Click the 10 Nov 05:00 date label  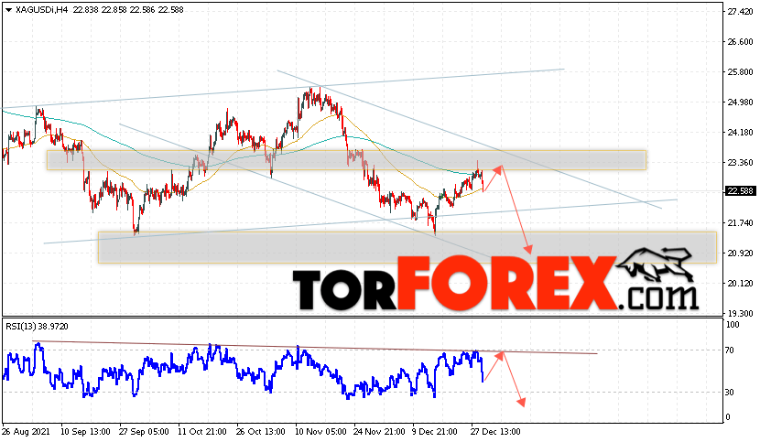(x=320, y=431)
